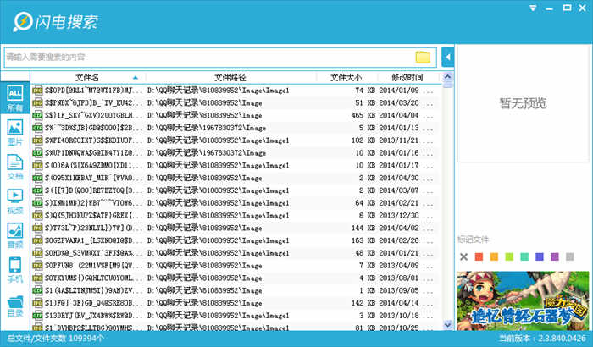
Task: Click the 163 KB size cell
Action: point(363,240)
